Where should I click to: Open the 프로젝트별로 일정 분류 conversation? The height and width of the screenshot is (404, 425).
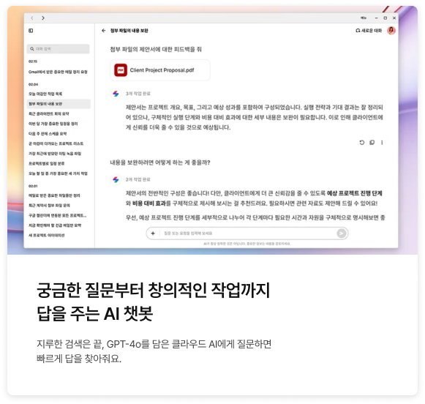tap(47, 163)
